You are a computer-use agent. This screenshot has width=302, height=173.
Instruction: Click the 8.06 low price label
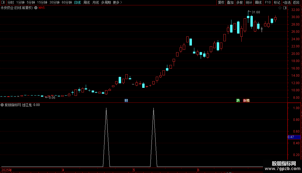coord(52,98)
